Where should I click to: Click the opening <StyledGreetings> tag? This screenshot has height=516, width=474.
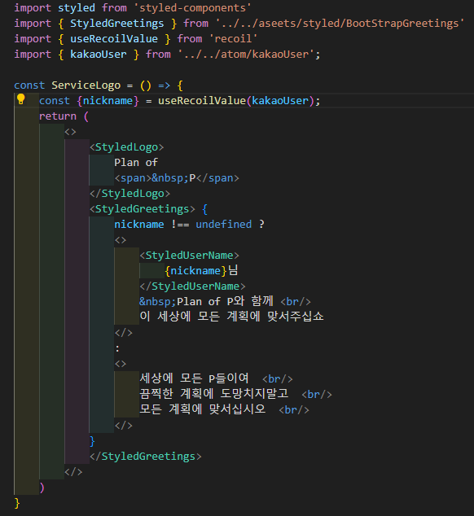click(142, 208)
